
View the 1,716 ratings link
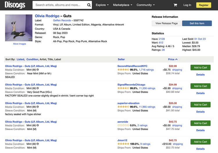tap(146, 70)
